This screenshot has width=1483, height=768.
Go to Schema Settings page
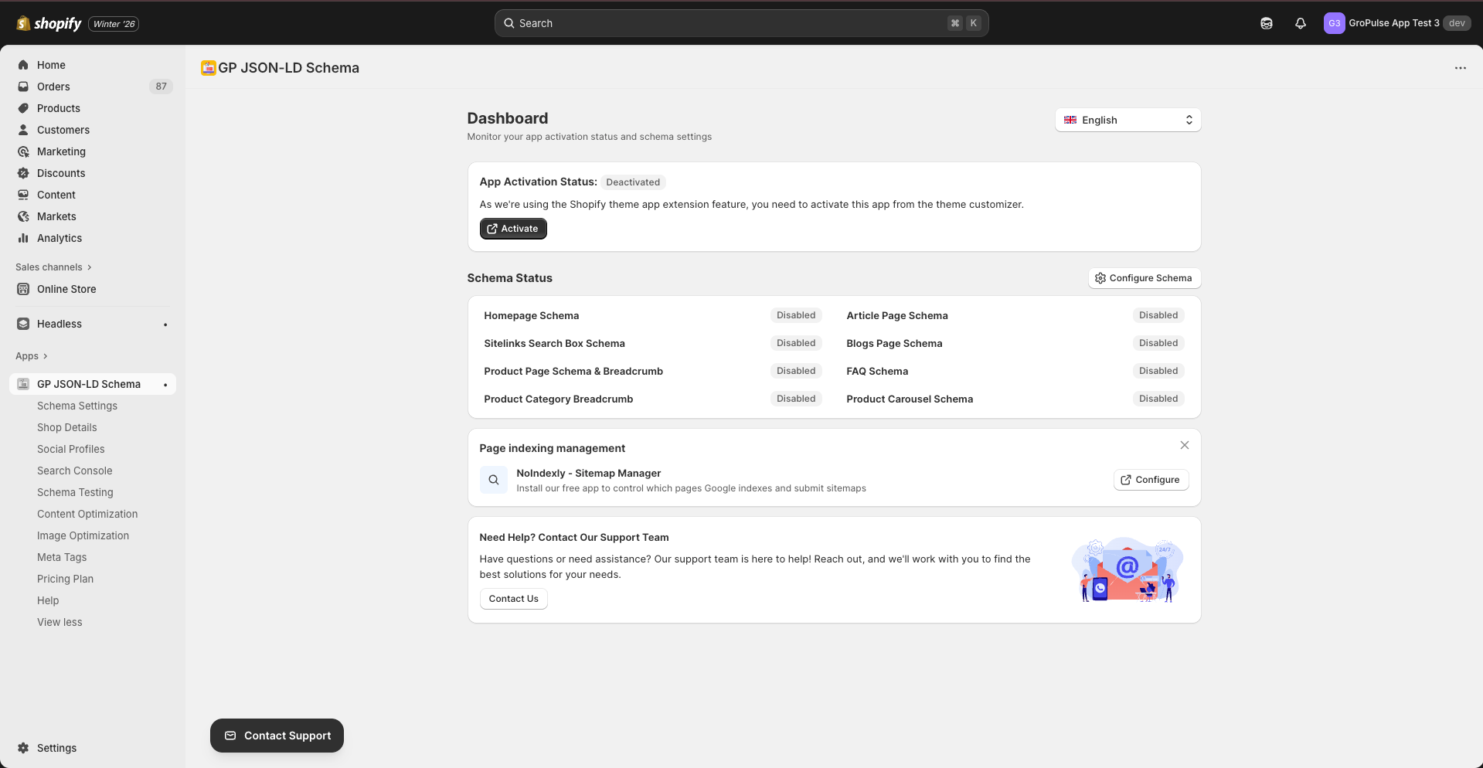(x=77, y=406)
